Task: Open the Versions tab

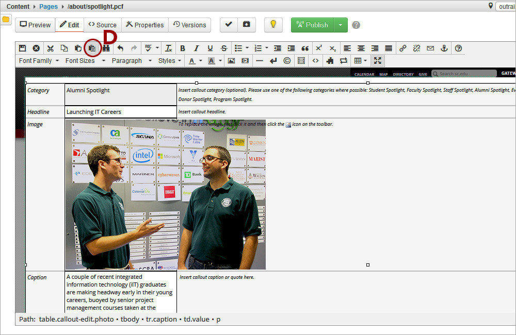Action: point(189,25)
